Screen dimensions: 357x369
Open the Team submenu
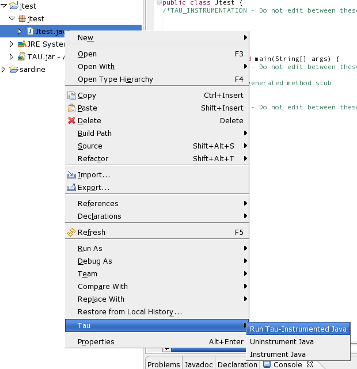tap(157, 273)
